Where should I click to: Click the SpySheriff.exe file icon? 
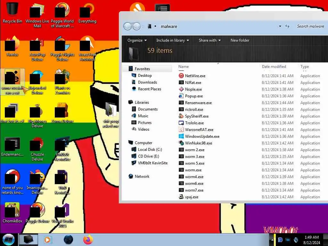[x=181, y=116]
